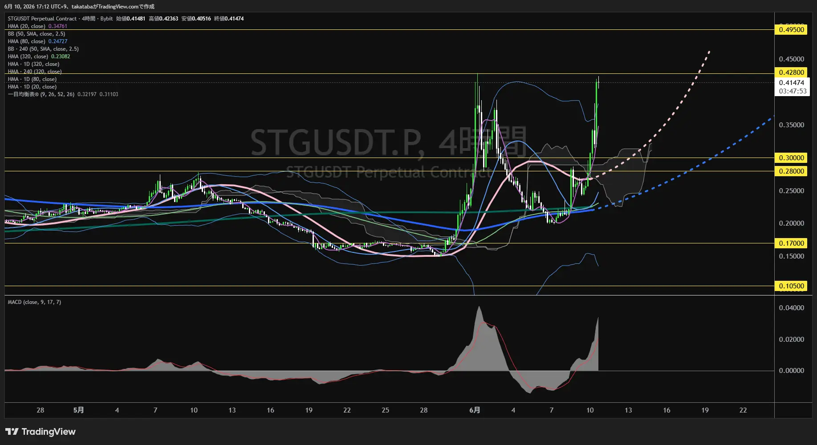
Task: Select the 0.49500 yellow price label
Action: [x=791, y=30]
